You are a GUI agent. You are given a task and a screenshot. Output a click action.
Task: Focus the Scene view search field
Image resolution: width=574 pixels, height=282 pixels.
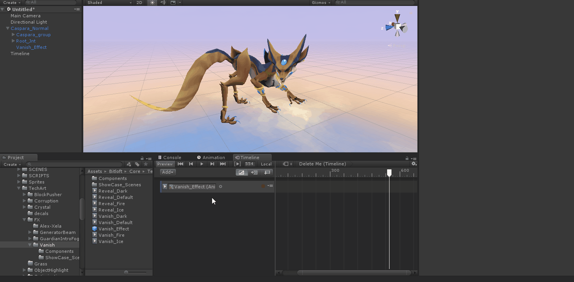tap(374, 3)
